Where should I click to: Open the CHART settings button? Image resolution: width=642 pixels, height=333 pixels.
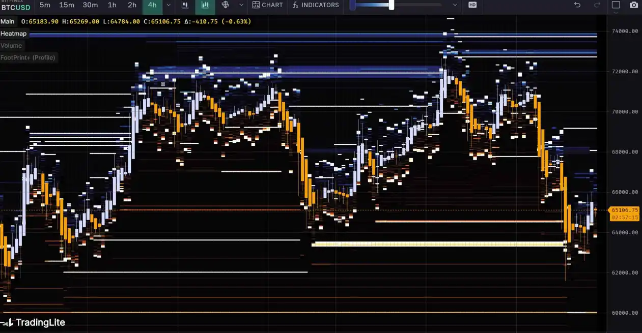268,5
